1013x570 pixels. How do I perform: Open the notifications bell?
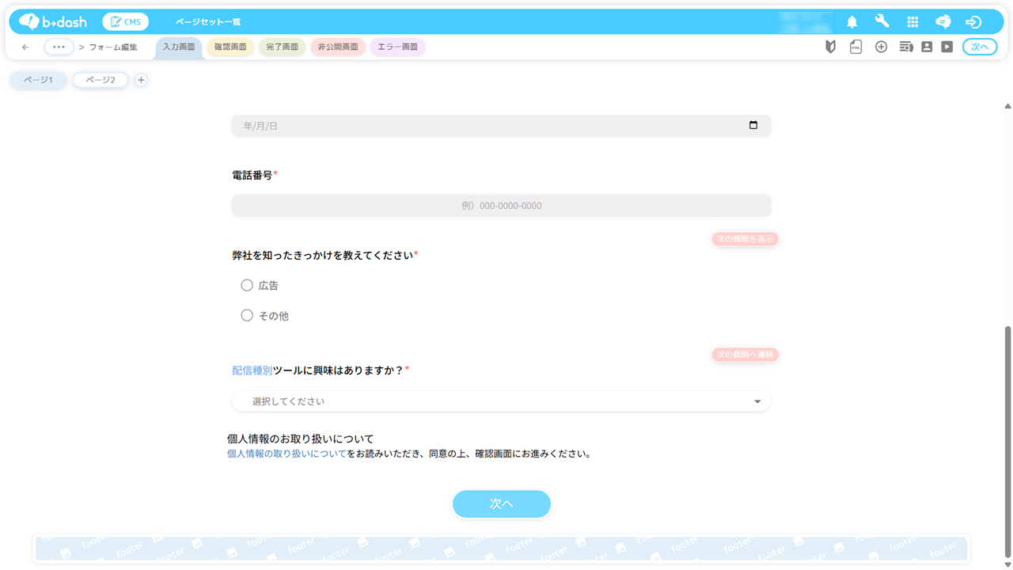(x=852, y=22)
